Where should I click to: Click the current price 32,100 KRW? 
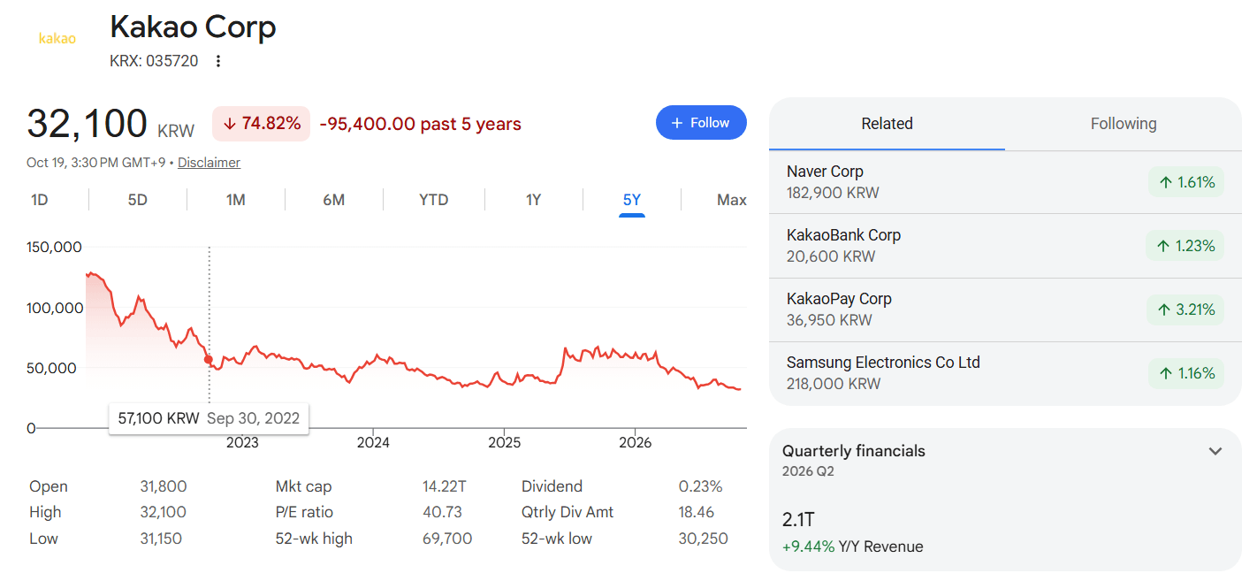pos(110,124)
